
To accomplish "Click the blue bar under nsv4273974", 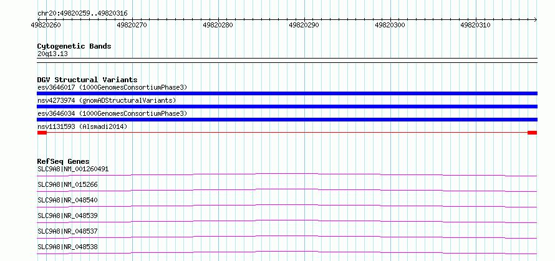I will tap(287, 107).
